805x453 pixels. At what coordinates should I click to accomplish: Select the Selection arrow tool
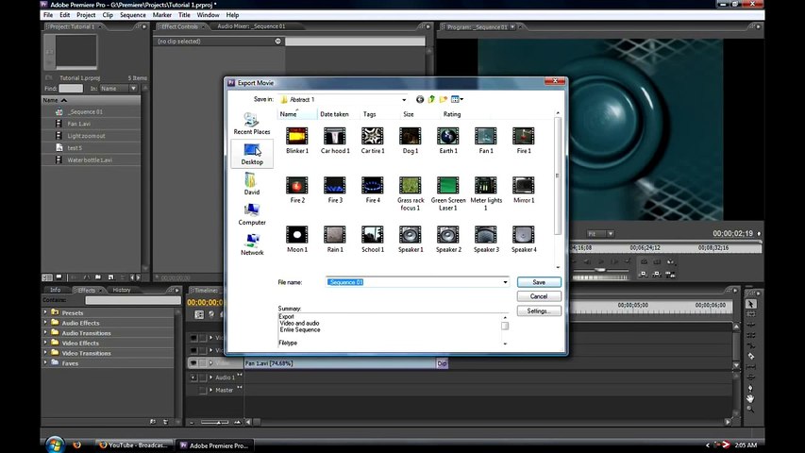click(750, 304)
